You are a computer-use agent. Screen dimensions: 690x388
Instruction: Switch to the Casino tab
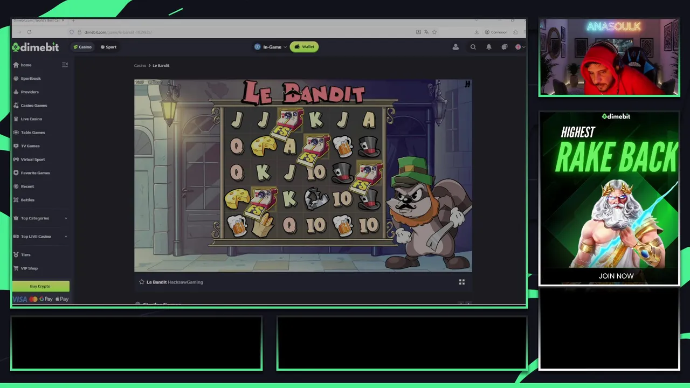tap(82, 47)
